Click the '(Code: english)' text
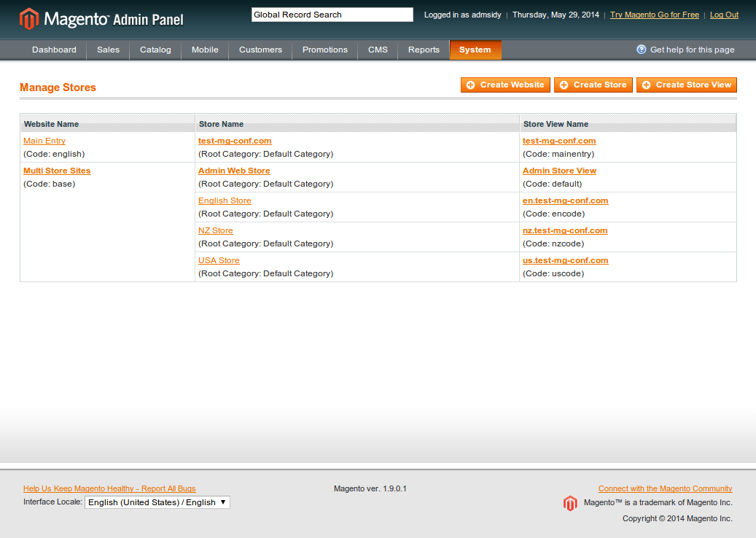 click(54, 154)
